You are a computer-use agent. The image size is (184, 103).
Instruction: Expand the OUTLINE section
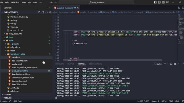click(x=7, y=95)
